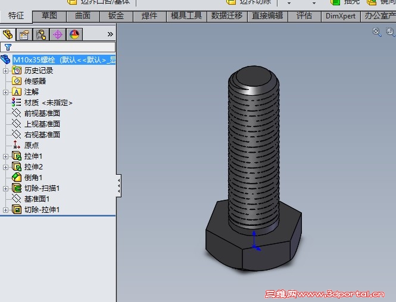
Task: Switch to the 曲面 surfaces tab
Action: (83, 16)
